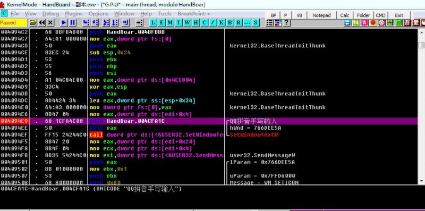Image resolution: width=425 pixels, height=211 pixels.
Task: Open Debugging options list icon
Action: pos(269,22)
